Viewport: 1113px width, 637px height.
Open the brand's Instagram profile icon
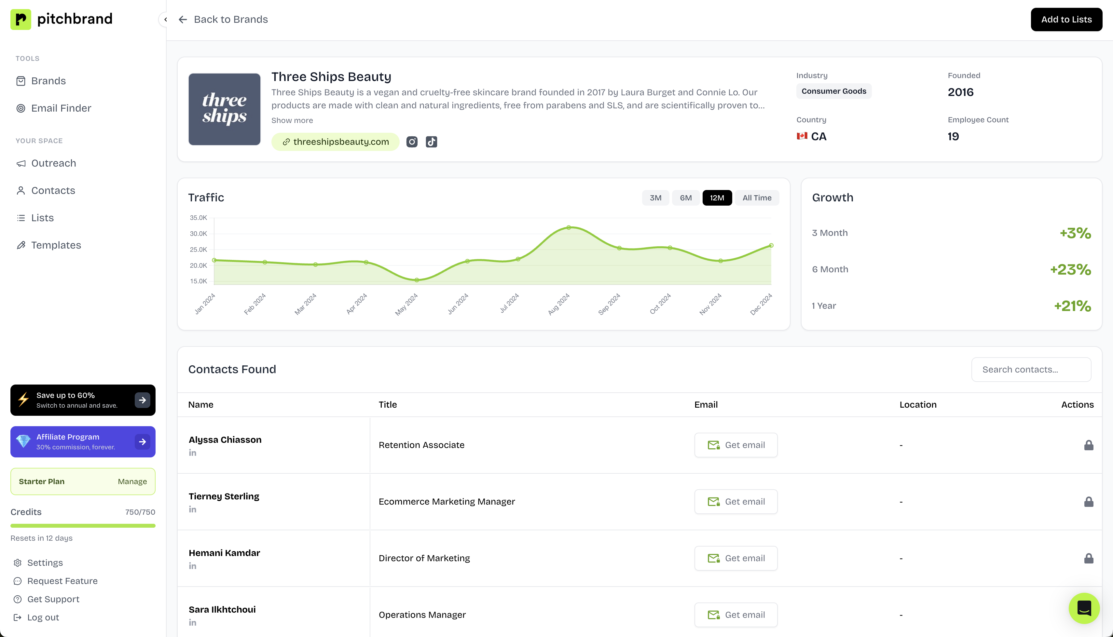412,142
